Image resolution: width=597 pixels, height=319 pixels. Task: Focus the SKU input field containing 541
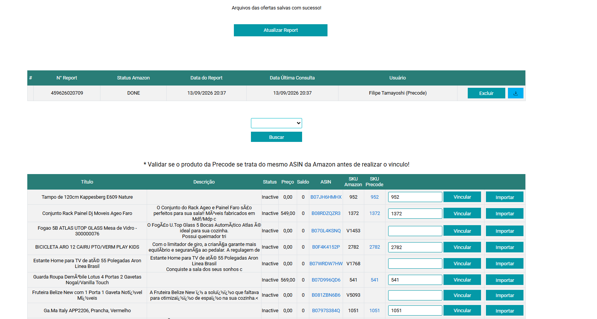point(415,280)
